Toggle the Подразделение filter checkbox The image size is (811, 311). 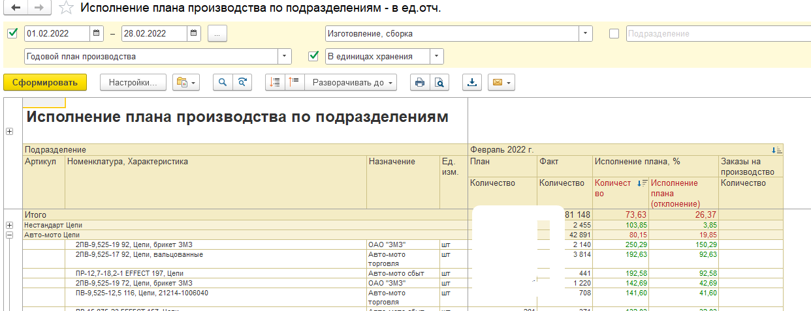coord(614,33)
